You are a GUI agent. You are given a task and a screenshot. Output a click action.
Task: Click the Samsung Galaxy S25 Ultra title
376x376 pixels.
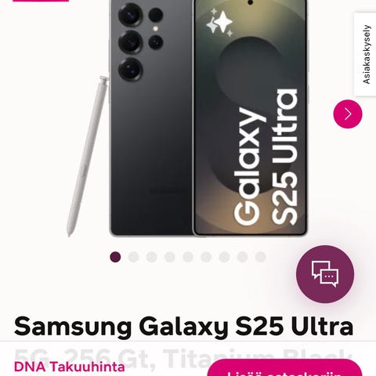click(x=184, y=327)
